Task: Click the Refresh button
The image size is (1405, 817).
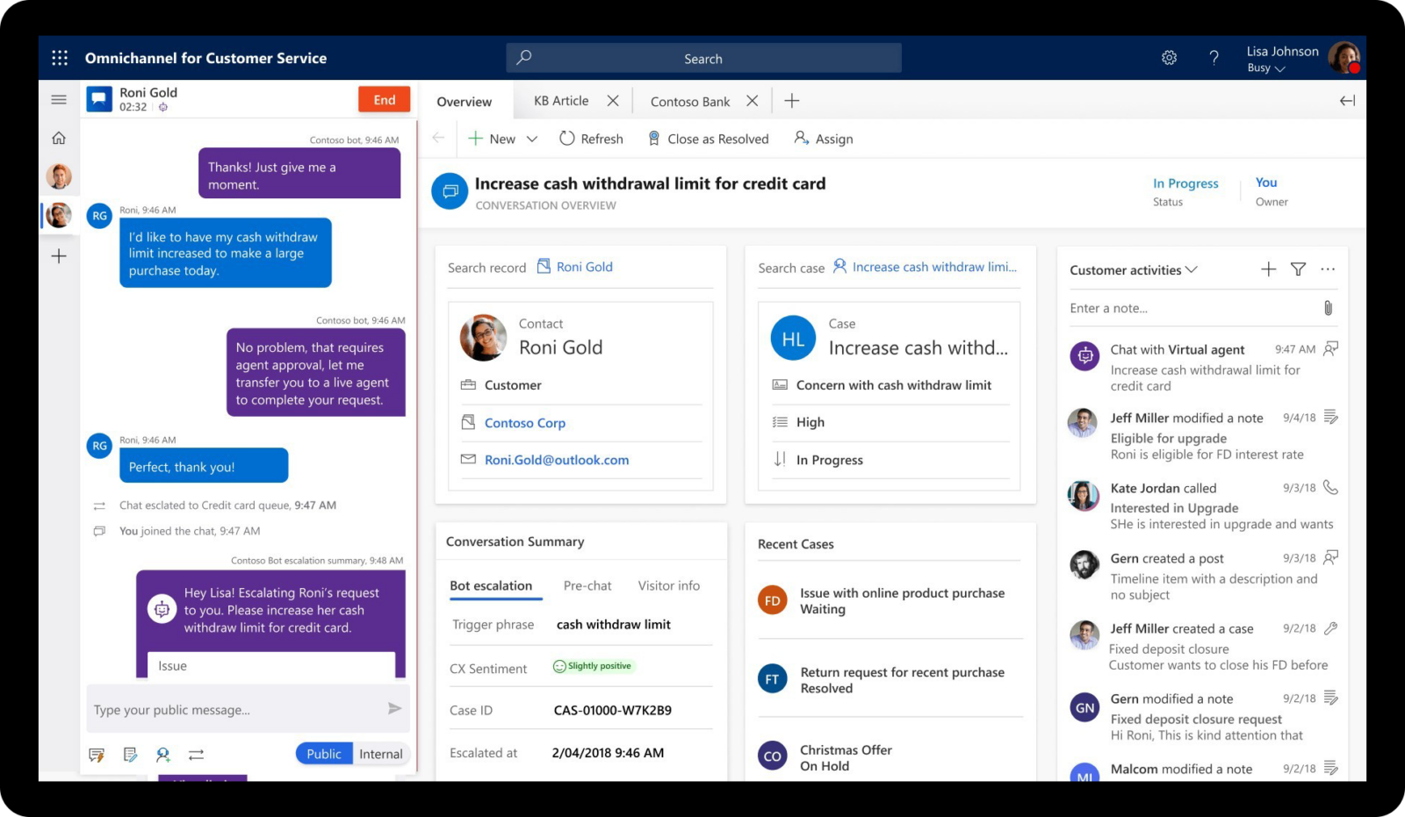Action: [x=591, y=139]
